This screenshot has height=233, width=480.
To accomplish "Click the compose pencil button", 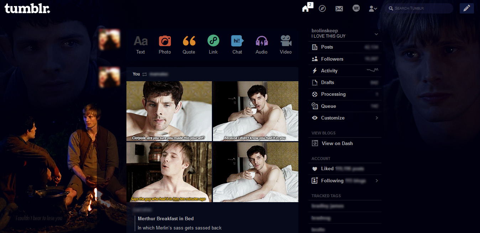I will pyautogui.click(x=467, y=8).
